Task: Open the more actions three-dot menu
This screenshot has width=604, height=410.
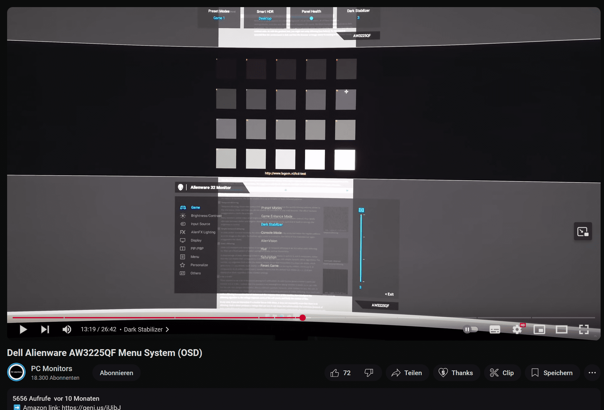Action: point(592,373)
